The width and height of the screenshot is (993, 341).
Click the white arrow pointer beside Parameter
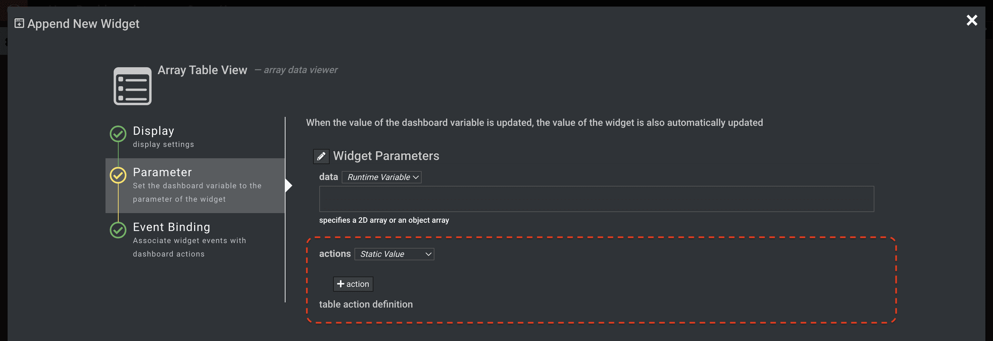coord(289,185)
